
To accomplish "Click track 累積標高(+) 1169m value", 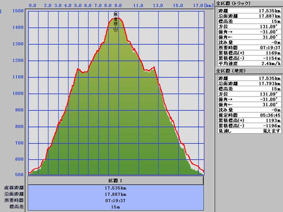I will pyautogui.click(x=270, y=53).
